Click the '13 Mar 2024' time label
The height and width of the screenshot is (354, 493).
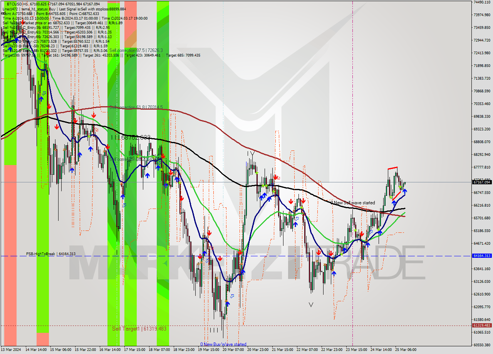click(x=12, y=350)
